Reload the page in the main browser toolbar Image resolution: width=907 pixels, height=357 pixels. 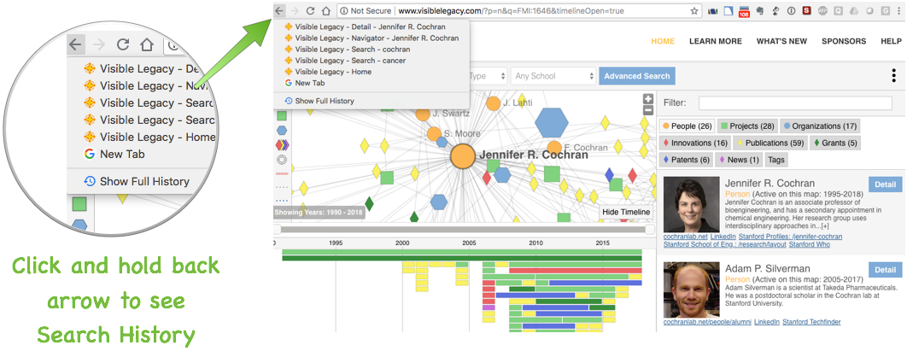click(311, 10)
